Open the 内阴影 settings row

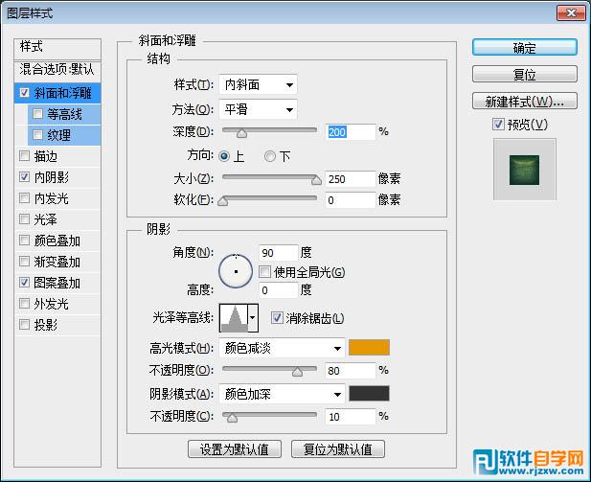(x=57, y=177)
